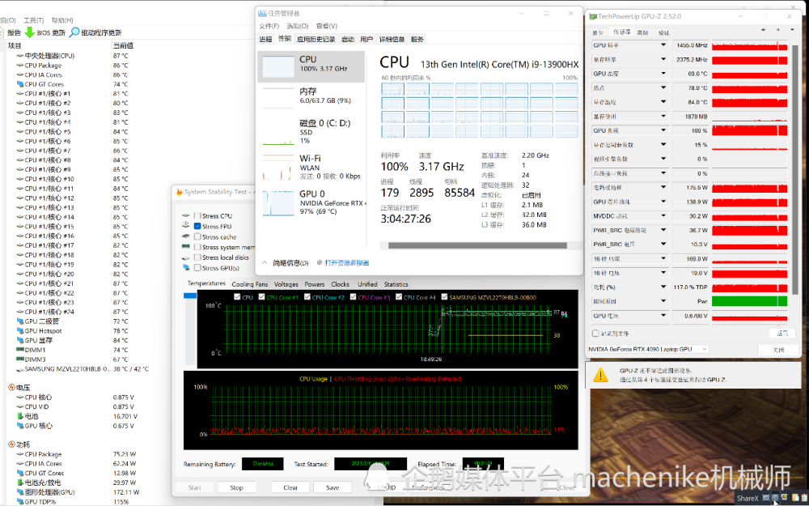Click the CPU Package 86 °C temperature row

tap(78, 66)
